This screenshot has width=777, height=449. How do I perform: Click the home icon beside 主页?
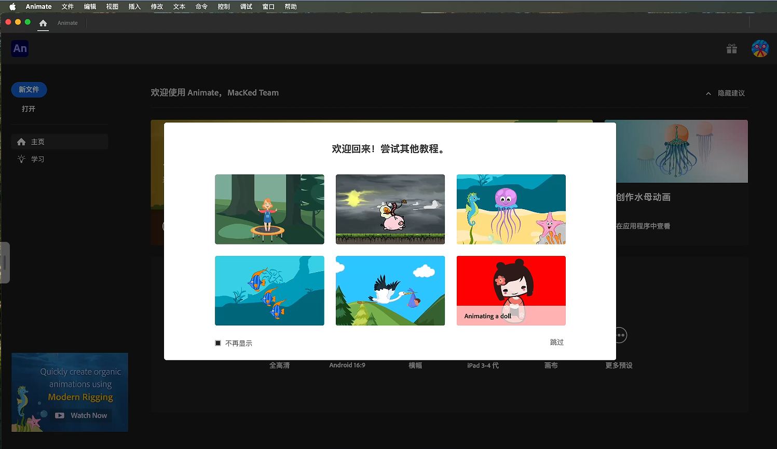pos(21,142)
